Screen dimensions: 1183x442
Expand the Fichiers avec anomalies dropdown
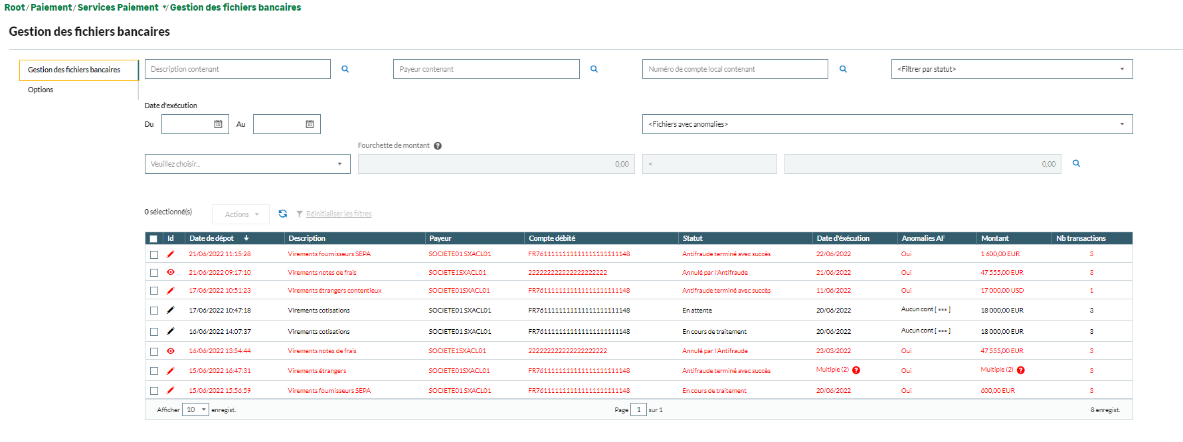tap(887, 124)
